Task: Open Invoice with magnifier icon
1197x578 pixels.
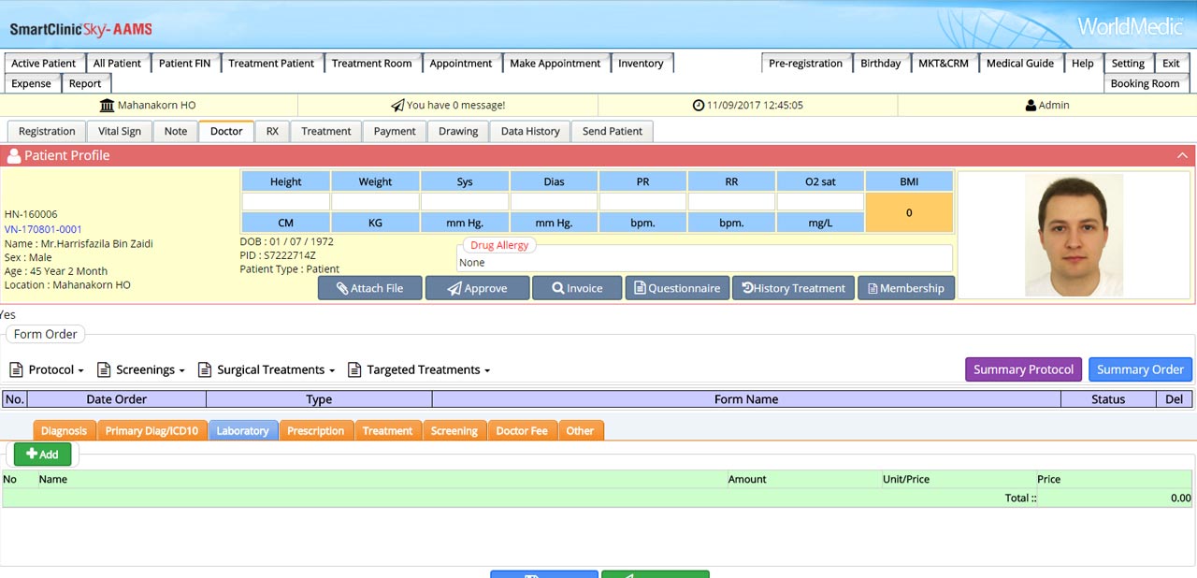Action: point(577,288)
